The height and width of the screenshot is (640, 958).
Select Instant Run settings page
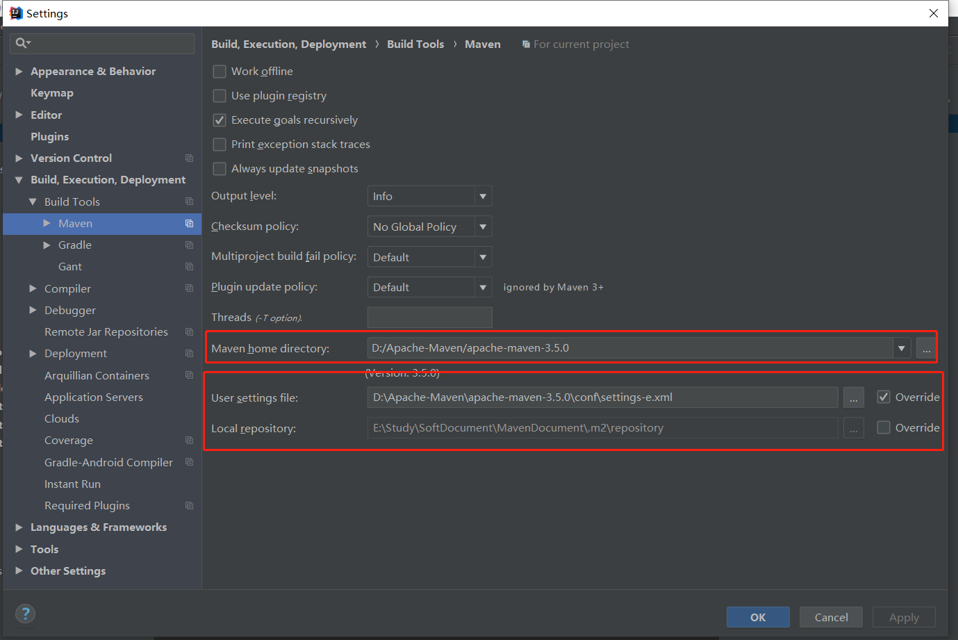(72, 484)
